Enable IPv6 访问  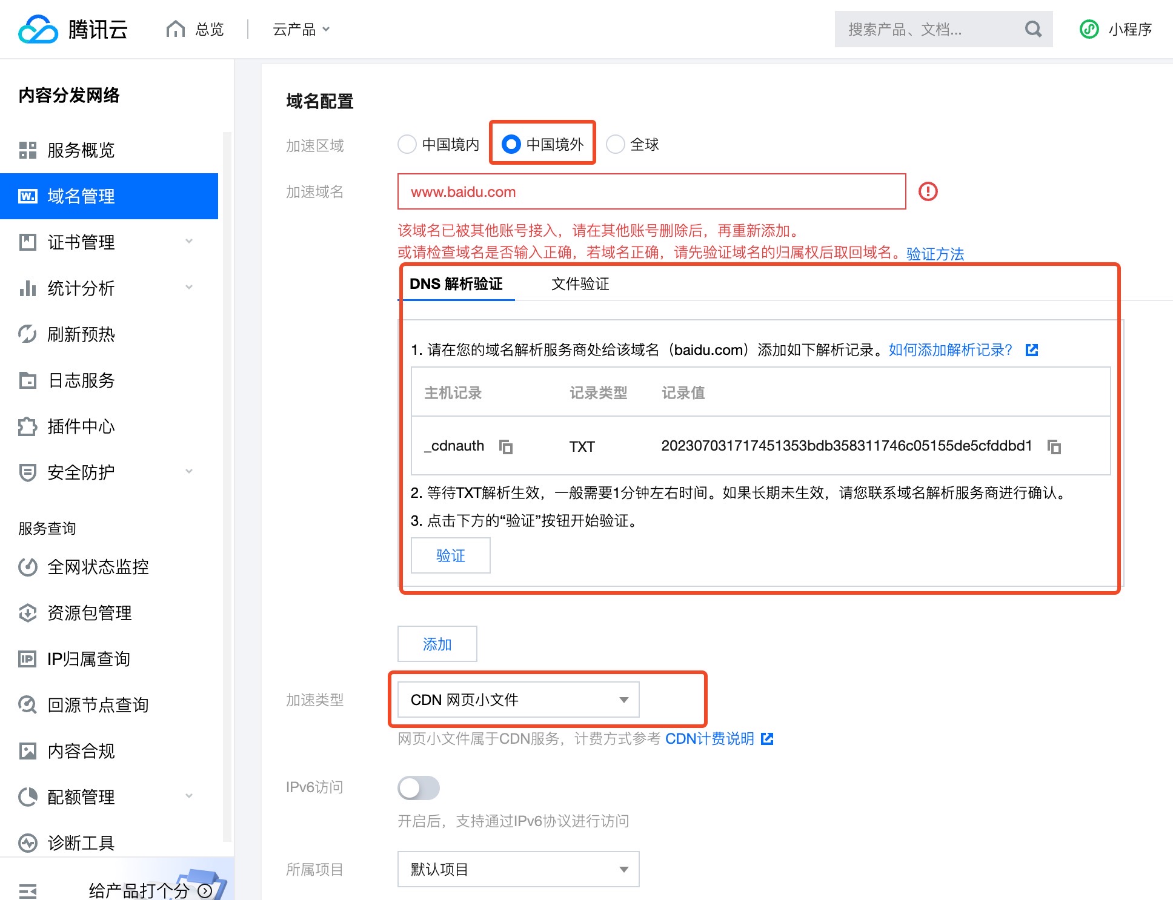419,788
